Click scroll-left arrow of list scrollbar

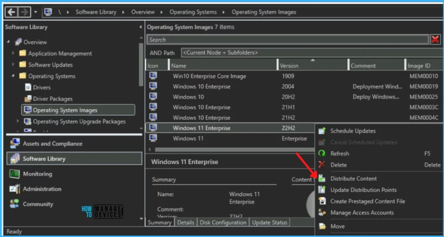[x=150, y=150]
